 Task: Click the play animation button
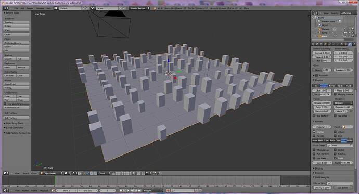(132, 190)
